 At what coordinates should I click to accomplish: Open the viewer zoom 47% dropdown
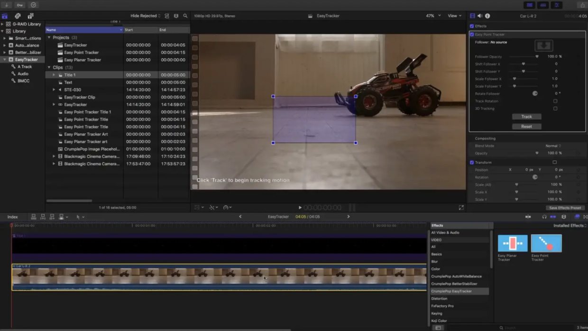(433, 16)
